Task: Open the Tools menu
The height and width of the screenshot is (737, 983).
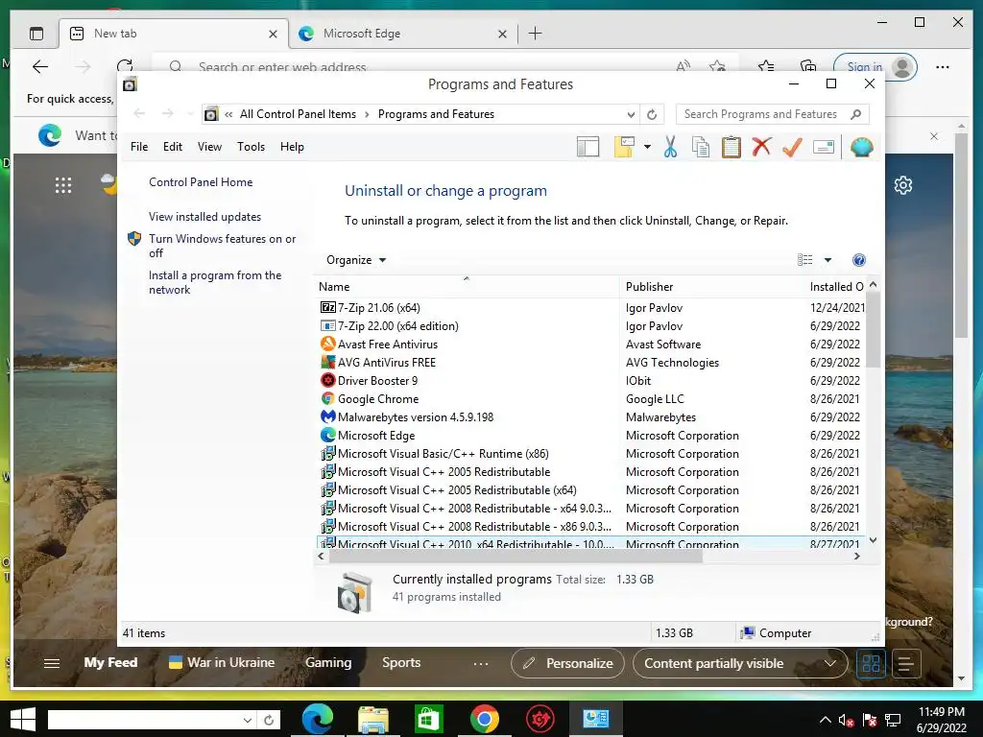Action: coord(251,147)
